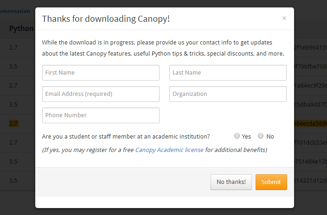The width and height of the screenshot is (327, 215).
Task: Click the hash text containing f79bfbe706
Action: point(310,66)
